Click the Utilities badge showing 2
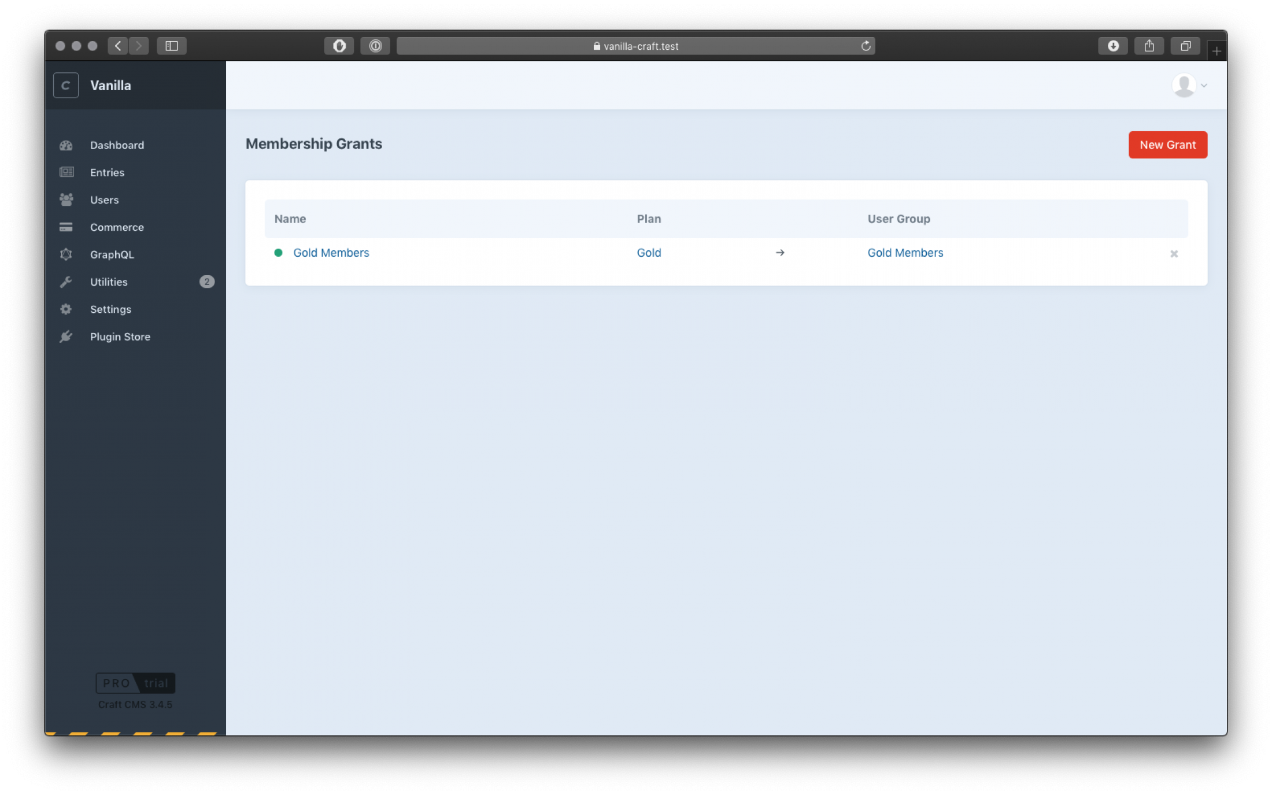1272x795 pixels. point(207,282)
